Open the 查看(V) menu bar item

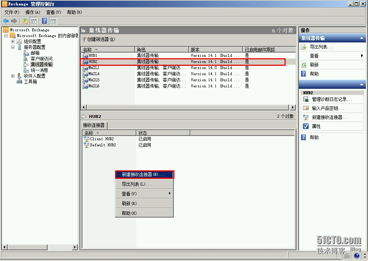point(54,12)
